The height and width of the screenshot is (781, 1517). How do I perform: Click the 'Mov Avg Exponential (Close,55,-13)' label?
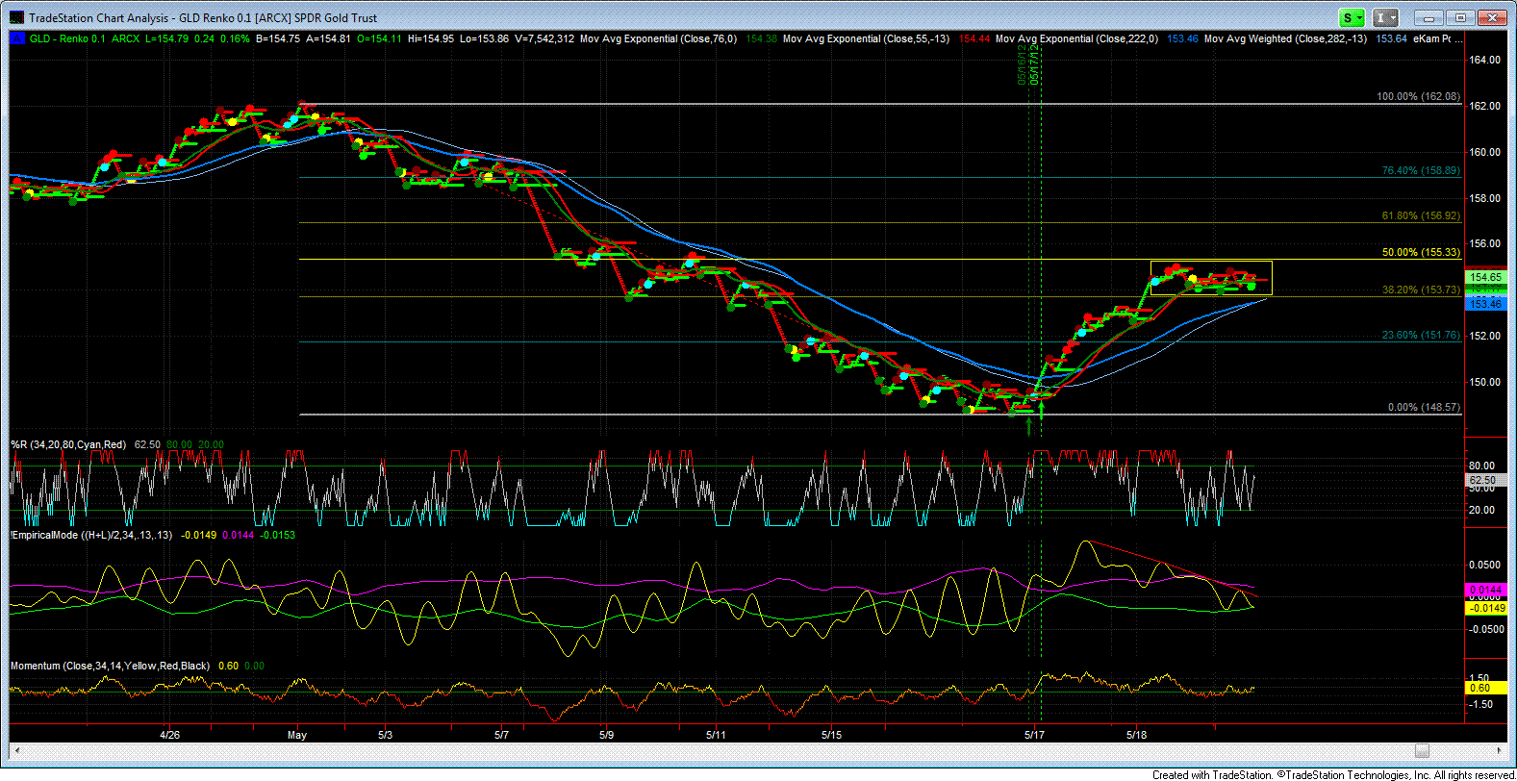tap(866, 38)
